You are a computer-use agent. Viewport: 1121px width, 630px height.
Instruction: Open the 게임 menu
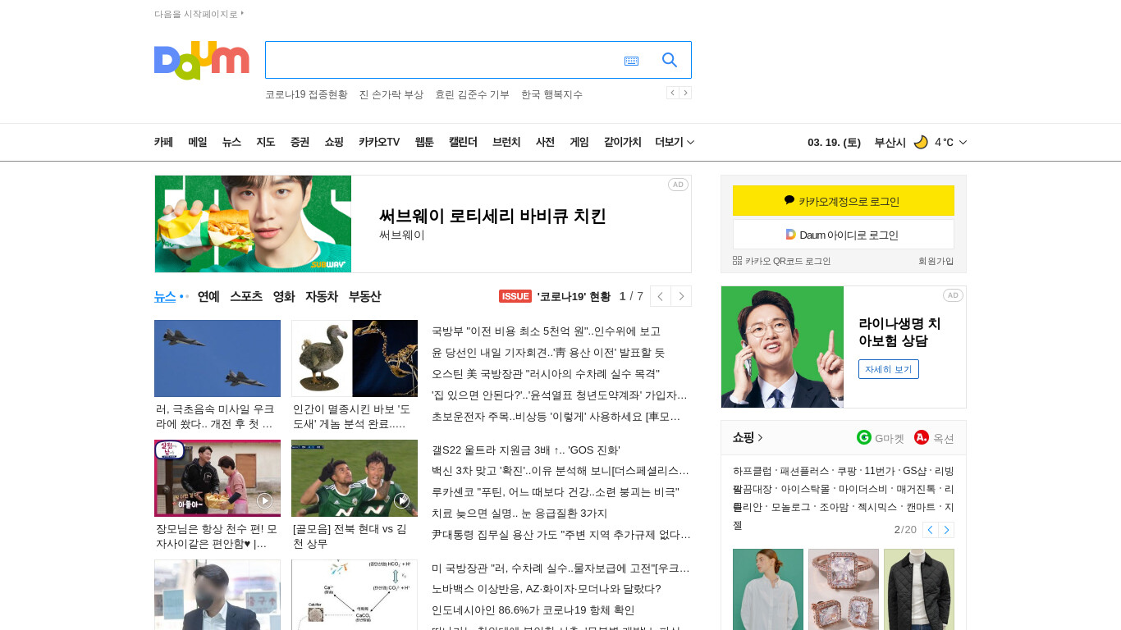point(579,142)
